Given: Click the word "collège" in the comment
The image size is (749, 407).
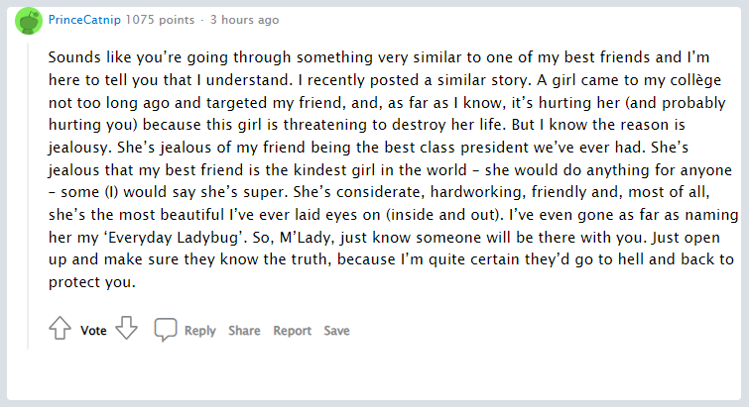Looking at the screenshot, I should [x=701, y=79].
